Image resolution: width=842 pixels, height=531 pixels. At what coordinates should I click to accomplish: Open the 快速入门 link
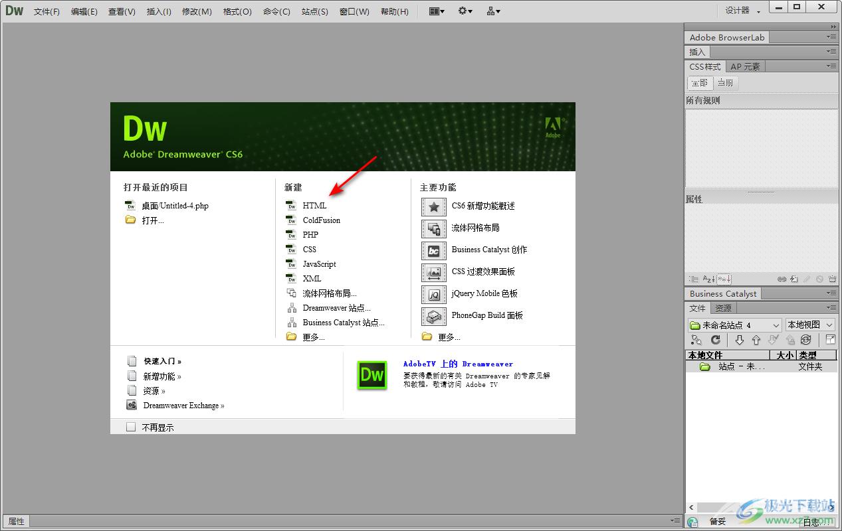coord(163,361)
